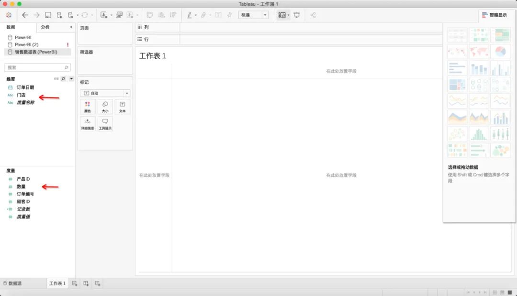Click the refresh/run update icon
The width and height of the screenshot is (517, 296).
click(x=85, y=15)
